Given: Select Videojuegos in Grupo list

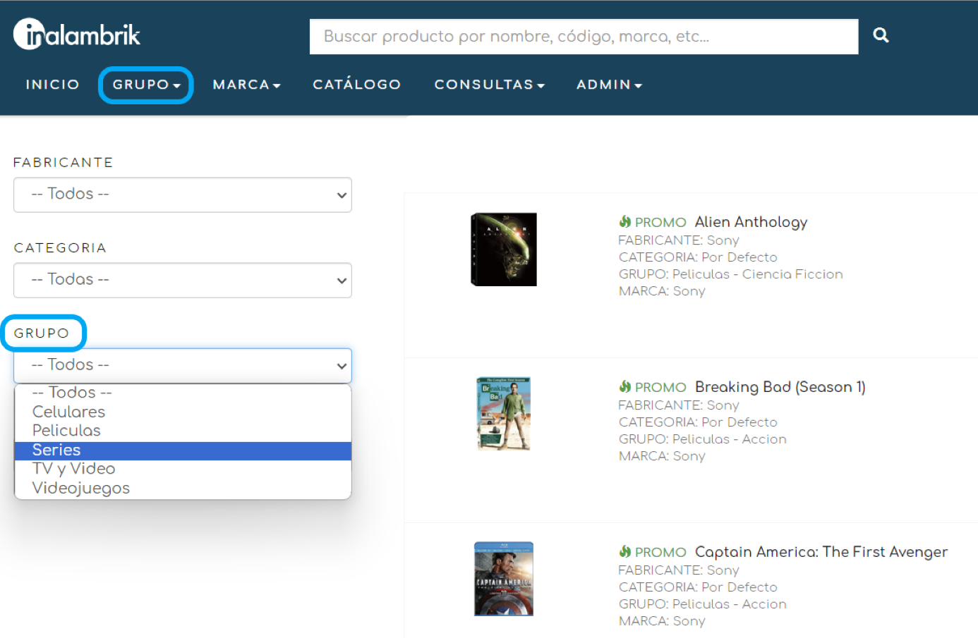Looking at the screenshot, I should pyautogui.click(x=183, y=488).
